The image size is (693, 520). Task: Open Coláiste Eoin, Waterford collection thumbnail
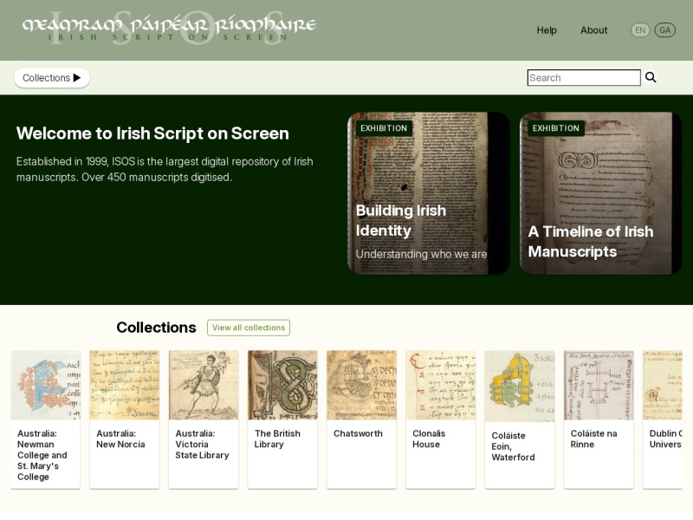(519, 386)
